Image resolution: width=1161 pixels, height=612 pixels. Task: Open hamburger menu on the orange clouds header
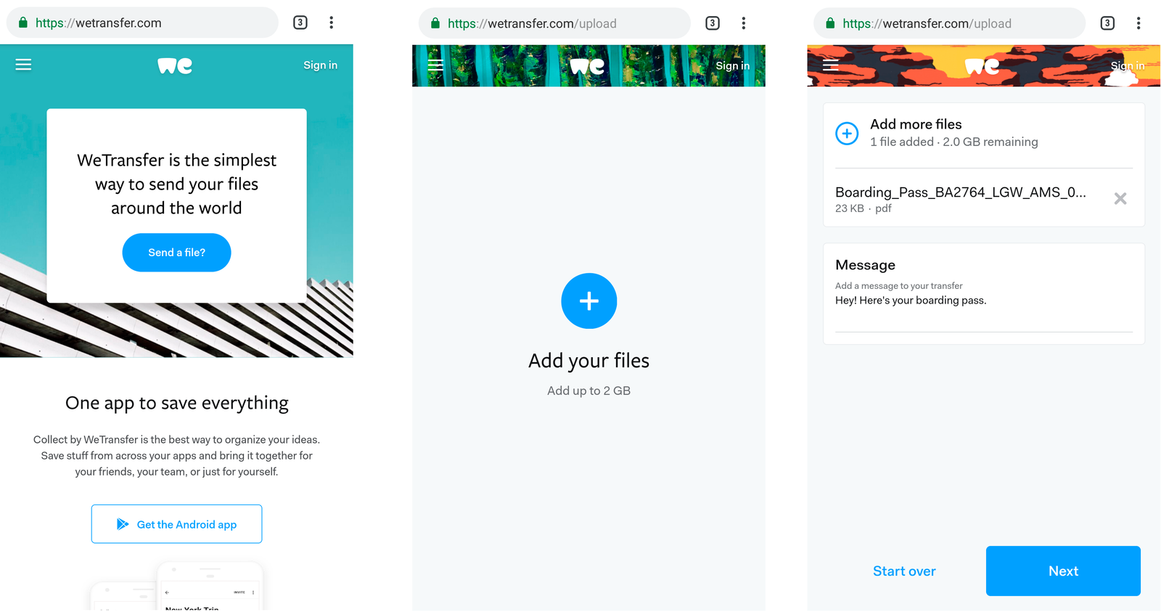pos(830,65)
